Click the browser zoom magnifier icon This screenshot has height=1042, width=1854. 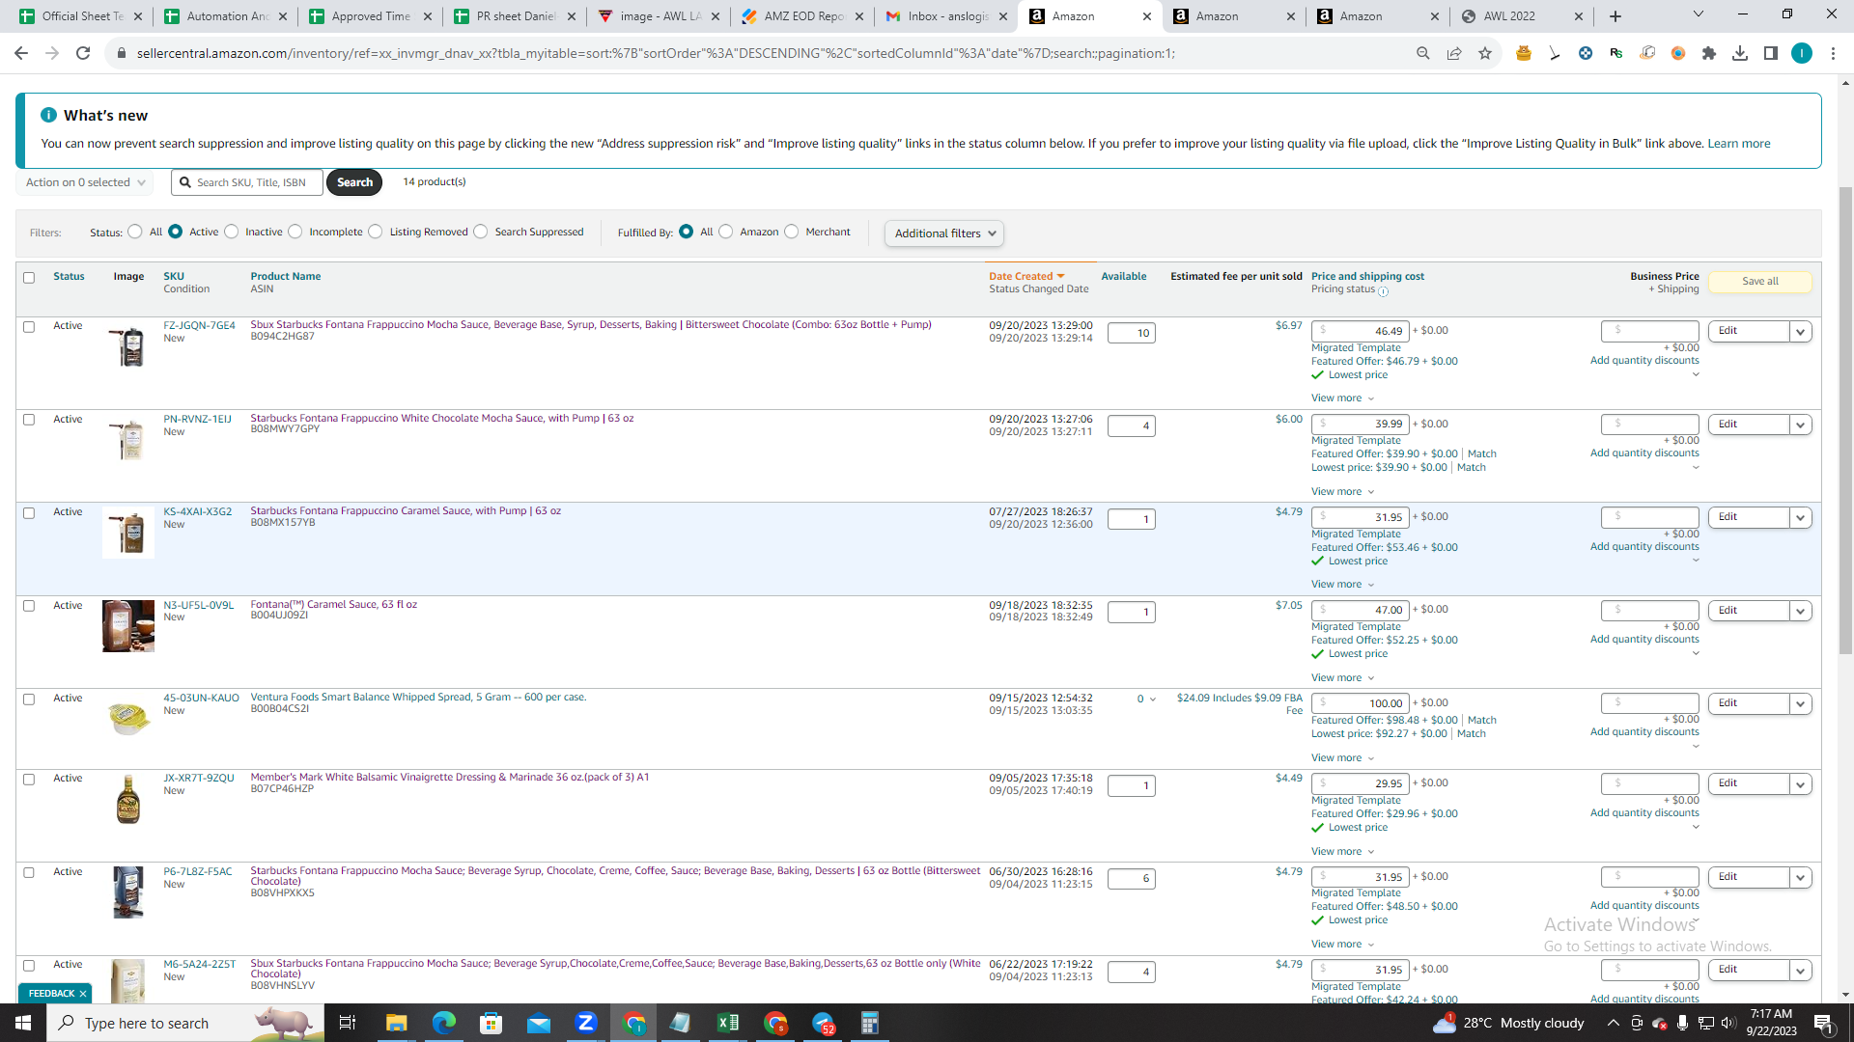1423,53
